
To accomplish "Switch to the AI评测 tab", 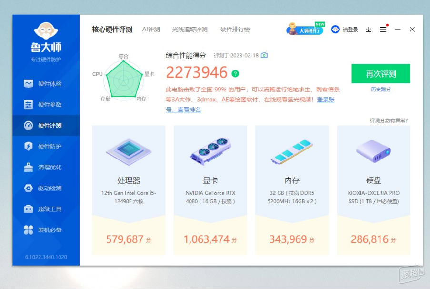I will point(151,30).
